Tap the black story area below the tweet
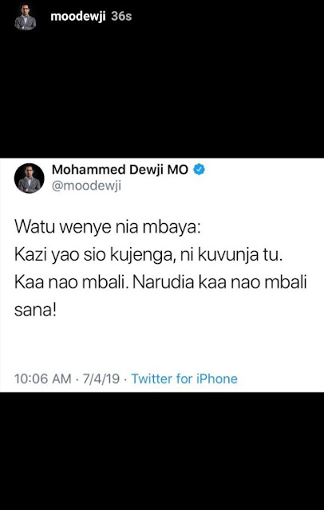This screenshot has height=510, width=324. tap(162, 451)
